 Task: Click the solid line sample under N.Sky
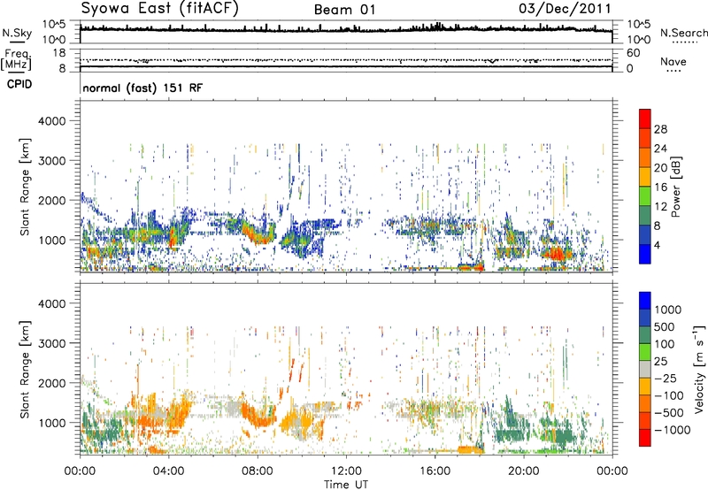[x=17, y=42]
